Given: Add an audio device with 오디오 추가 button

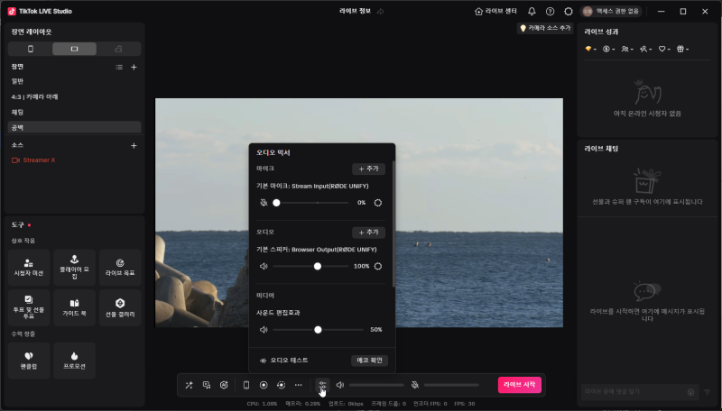Looking at the screenshot, I should tap(369, 233).
